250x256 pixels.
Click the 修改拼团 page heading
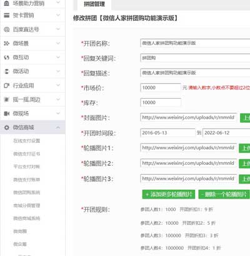pos(126,18)
